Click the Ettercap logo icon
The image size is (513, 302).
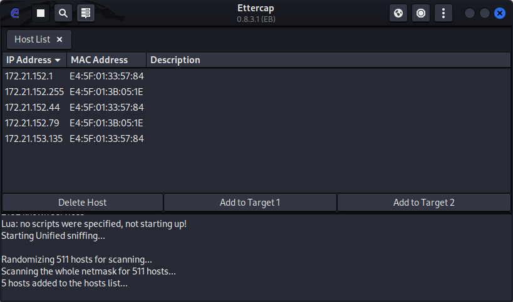16,13
